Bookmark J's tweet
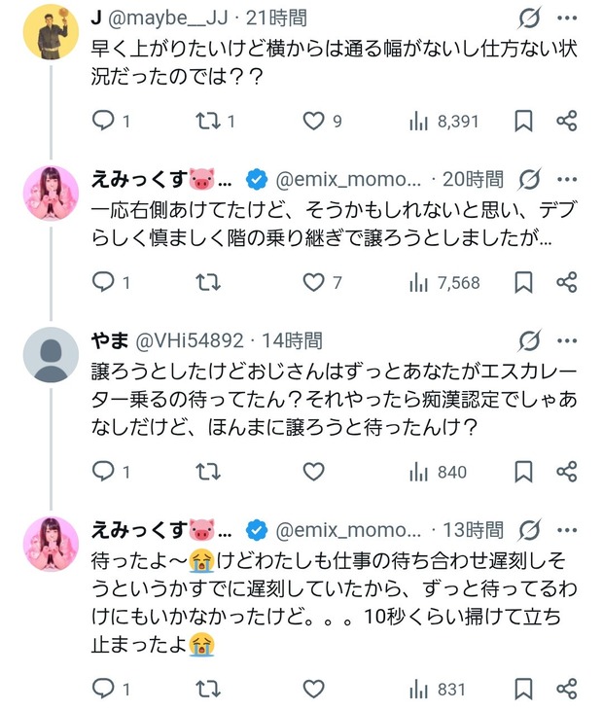 point(523,121)
